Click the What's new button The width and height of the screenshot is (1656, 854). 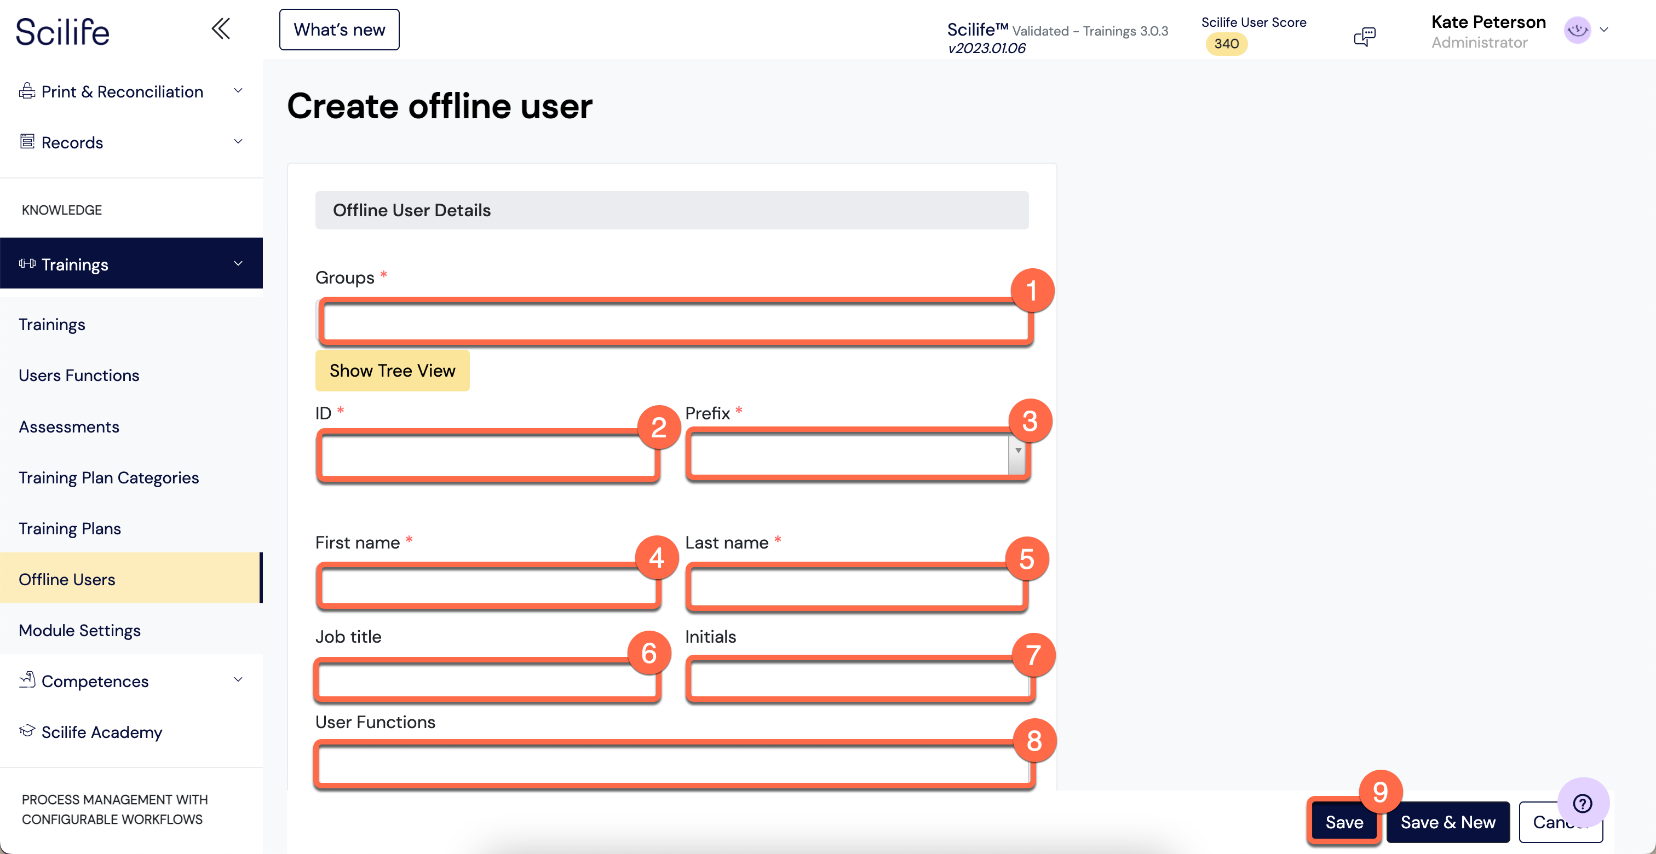(x=339, y=30)
